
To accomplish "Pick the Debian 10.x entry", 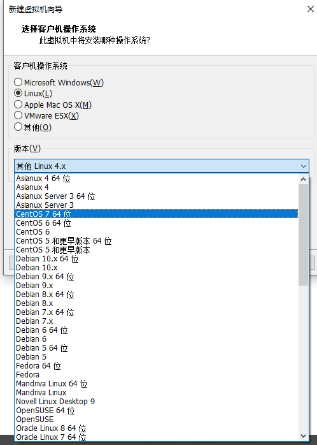I will point(156,267).
